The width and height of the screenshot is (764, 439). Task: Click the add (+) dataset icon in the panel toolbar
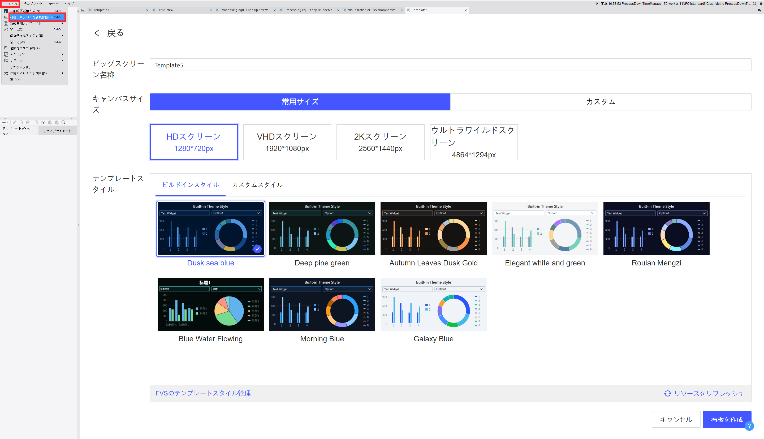pyautogui.click(x=4, y=122)
